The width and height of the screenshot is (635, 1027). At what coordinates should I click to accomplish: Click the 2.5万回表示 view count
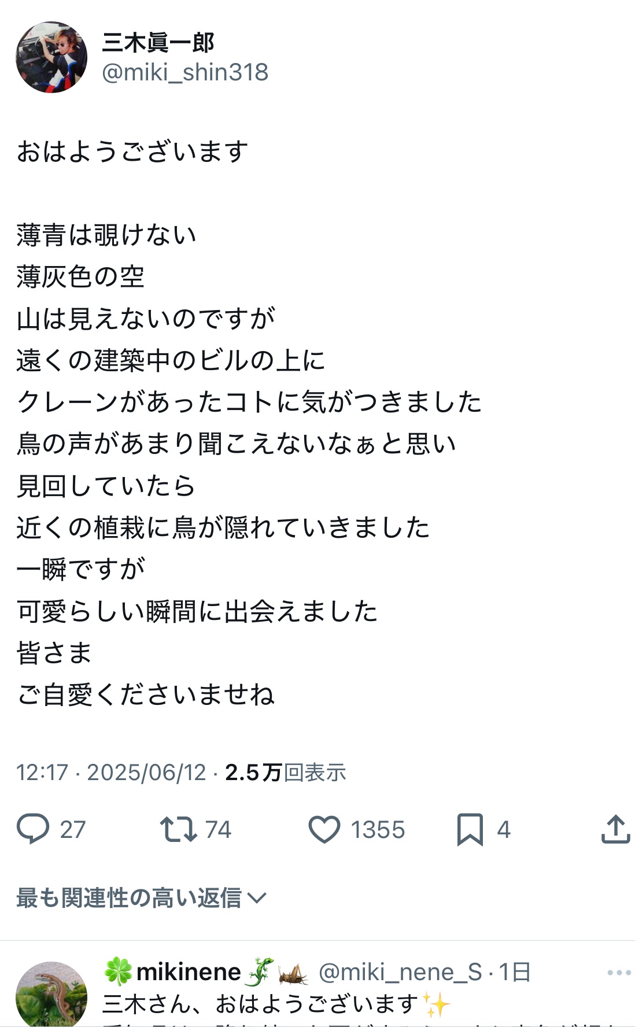(x=286, y=773)
